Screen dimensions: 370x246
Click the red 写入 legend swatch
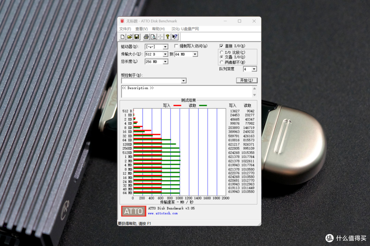click(x=177, y=106)
